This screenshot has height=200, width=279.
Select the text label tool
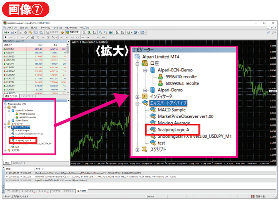point(48,37)
